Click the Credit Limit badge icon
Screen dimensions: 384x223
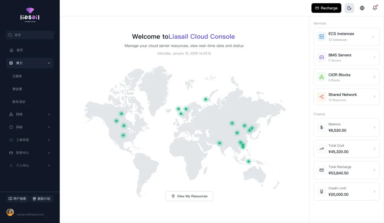point(322,191)
